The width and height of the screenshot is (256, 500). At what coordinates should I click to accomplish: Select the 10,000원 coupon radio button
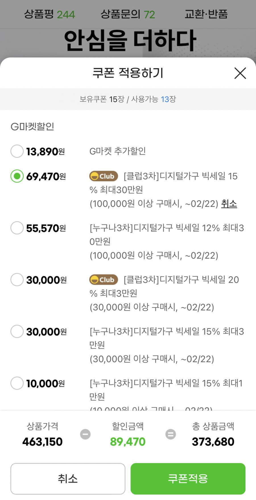(17, 383)
